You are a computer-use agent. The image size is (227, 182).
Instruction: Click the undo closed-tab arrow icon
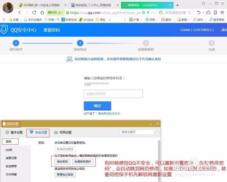[x=199, y=13]
